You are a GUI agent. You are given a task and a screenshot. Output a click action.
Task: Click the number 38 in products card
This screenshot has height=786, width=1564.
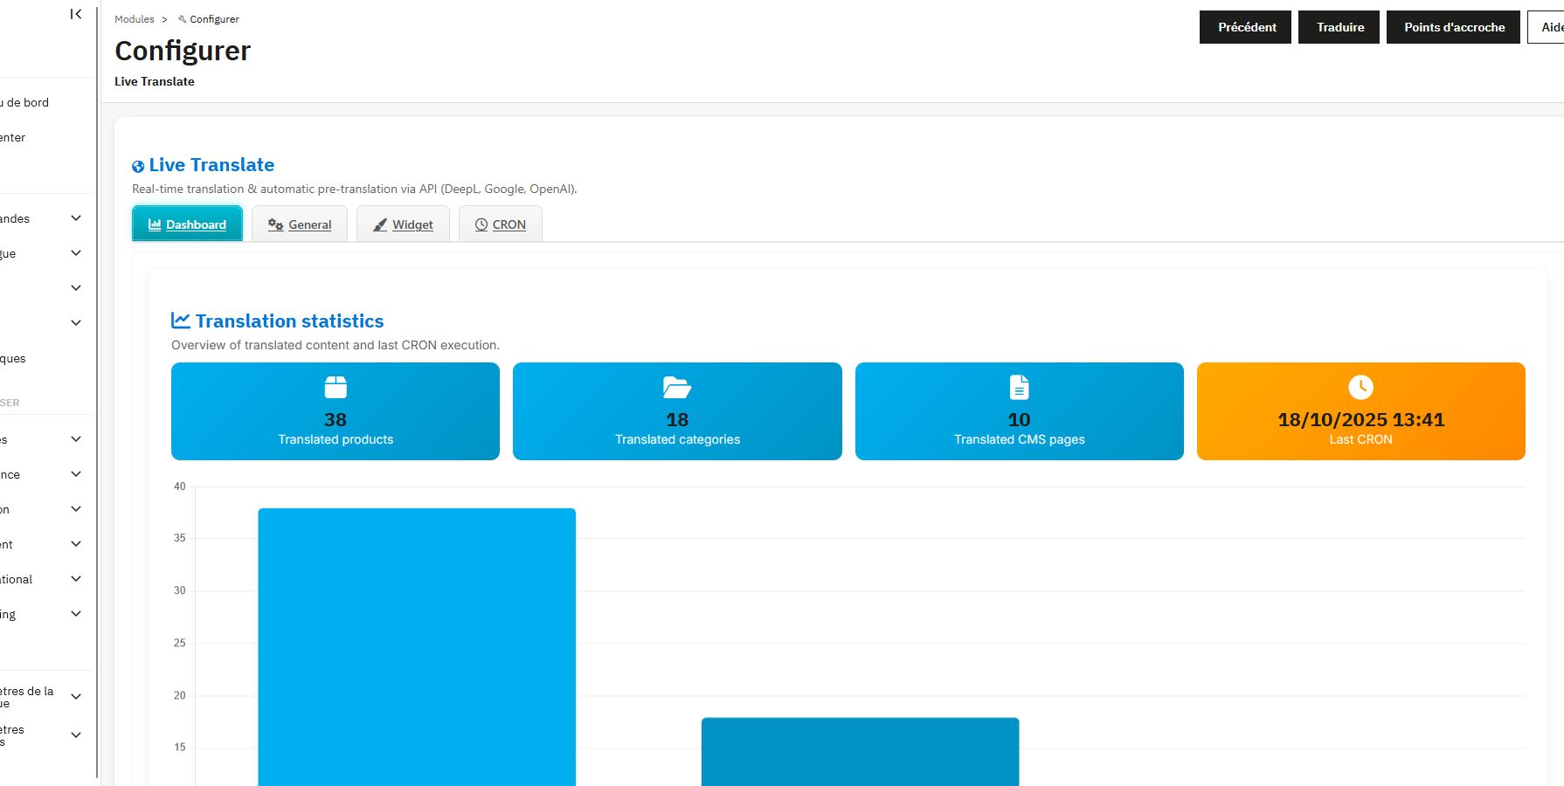click(x=336, y=420)
